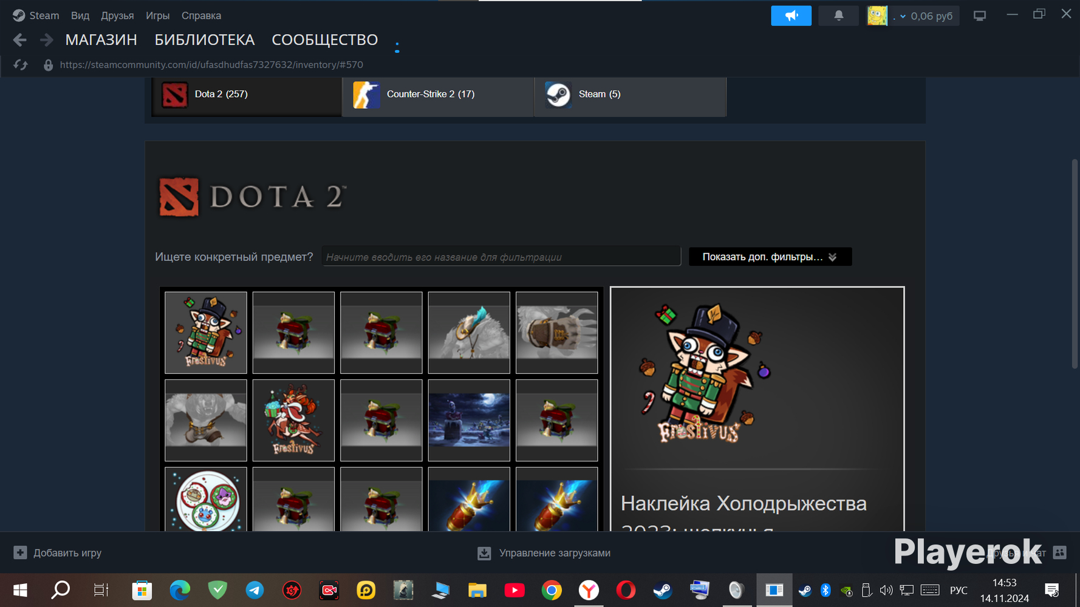
Task: Go to the МАГАЗИН section
Action: pos(101,40)
